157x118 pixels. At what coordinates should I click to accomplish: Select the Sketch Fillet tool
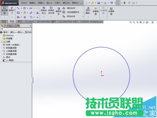tap(31, 17)
